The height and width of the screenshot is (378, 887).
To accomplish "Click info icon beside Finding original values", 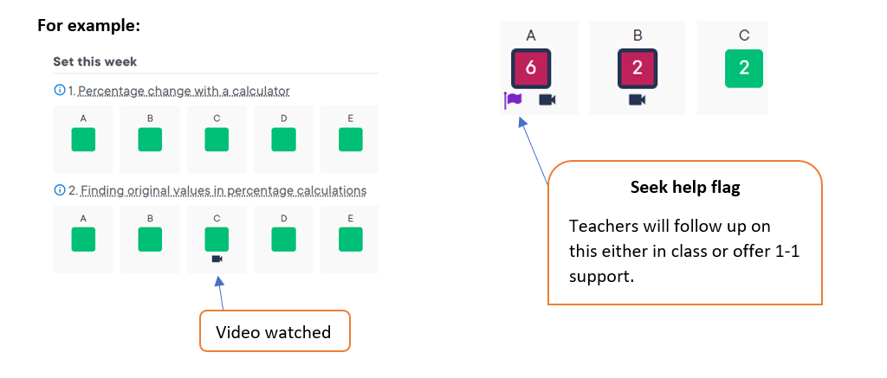I will [x=59, y=190].
